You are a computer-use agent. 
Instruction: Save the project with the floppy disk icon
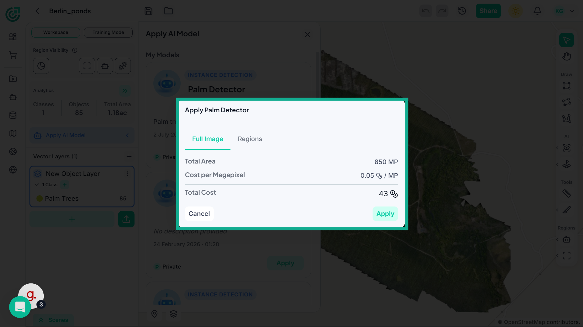coord(148,11)
